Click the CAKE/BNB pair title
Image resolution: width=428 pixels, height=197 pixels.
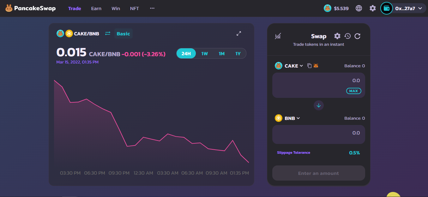87,33
